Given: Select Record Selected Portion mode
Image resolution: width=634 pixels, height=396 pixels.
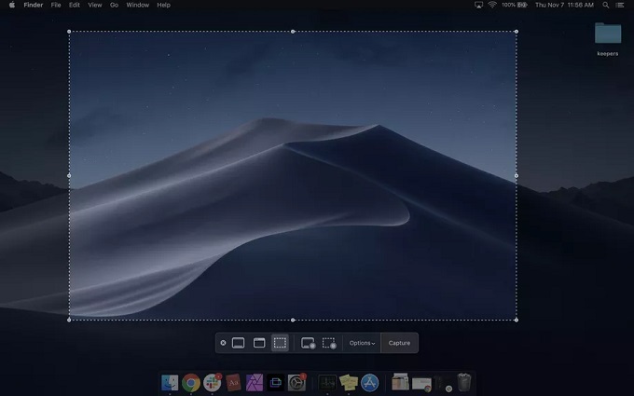Looking at the screenshot, I should tap(329, 343).
